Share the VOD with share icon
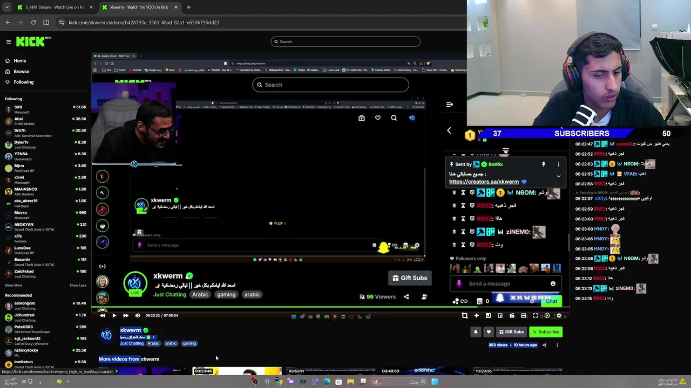The image size is (691, 388). (x=544, y=345)
